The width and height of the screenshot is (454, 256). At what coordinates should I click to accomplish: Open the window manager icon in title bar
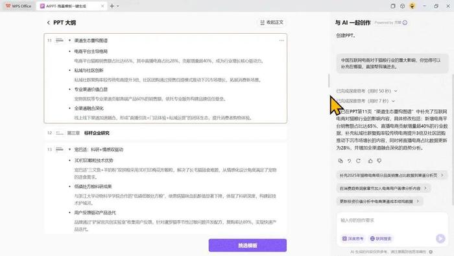coord(392,6)
